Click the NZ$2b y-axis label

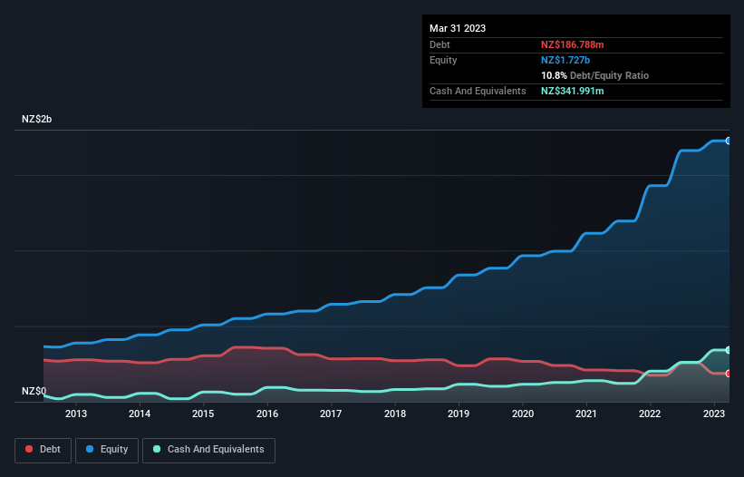pyautogui.click(x=36, y=119)
